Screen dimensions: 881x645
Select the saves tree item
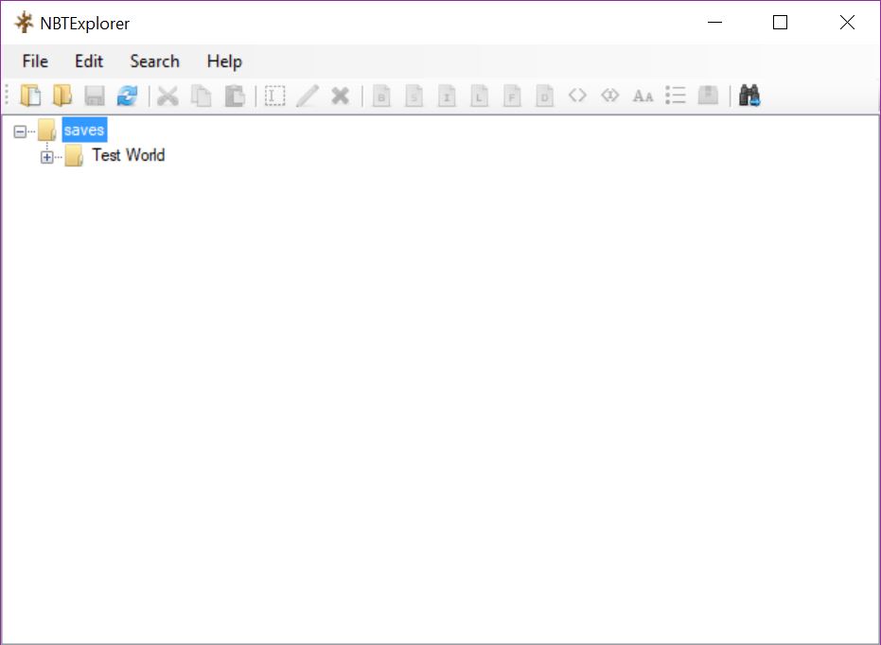click(x=84, y=130)
